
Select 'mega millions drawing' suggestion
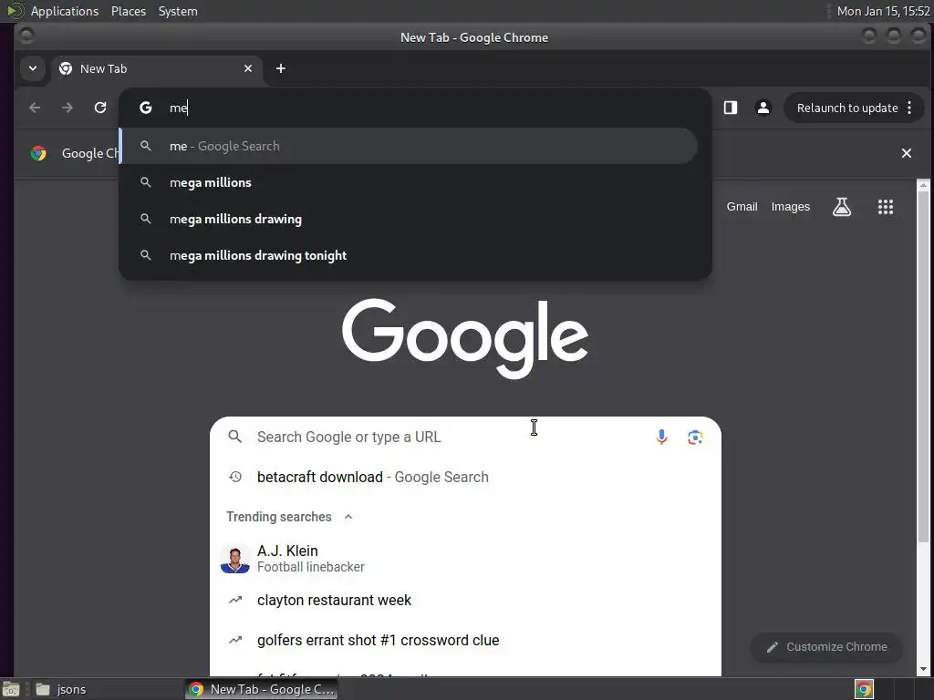[x=408, y=219]
